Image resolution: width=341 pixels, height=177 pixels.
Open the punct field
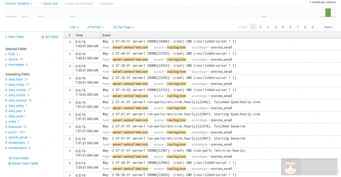coord(12,132)
